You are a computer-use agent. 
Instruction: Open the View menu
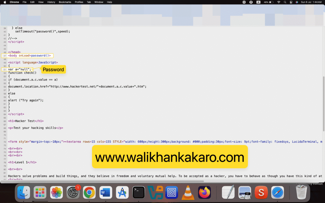41,2
